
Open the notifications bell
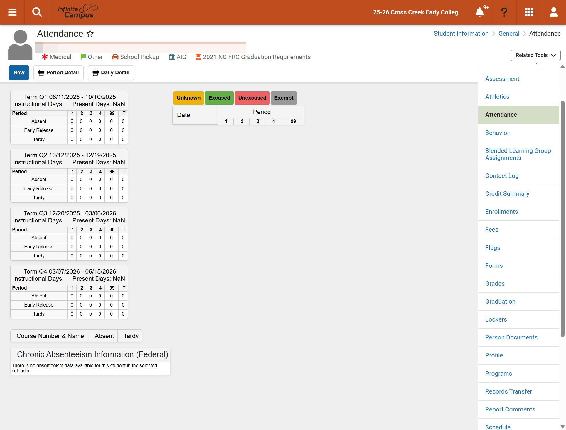480,12
